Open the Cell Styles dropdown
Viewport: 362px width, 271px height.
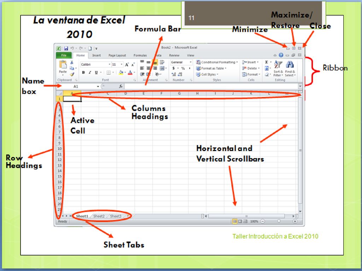(x=207, y=74)
